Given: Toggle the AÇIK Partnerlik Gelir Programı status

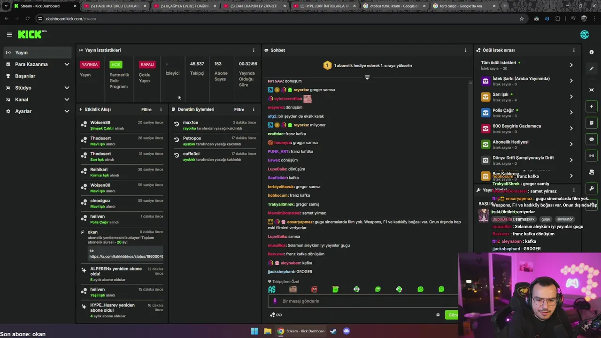Looking at the screenshot, I should tap(116, 64).
